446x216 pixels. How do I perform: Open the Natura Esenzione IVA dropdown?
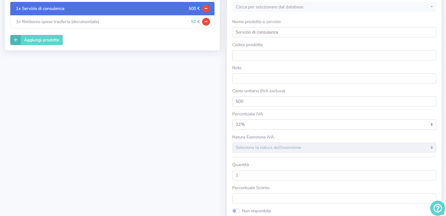334,148
